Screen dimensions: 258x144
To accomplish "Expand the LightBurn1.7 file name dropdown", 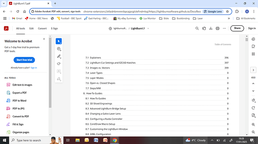I will (148, 28).
